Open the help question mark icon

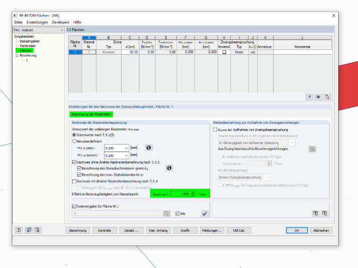[x=19, y=230]
